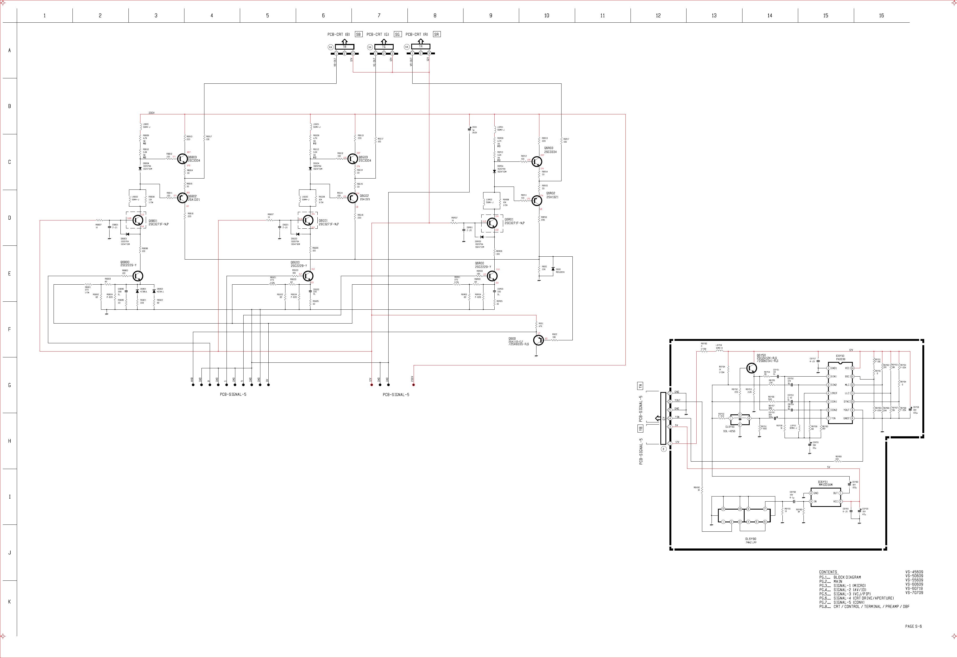Click the boxed YB label
This screenshot has height=658, width=957.
[x=640, y=429]
